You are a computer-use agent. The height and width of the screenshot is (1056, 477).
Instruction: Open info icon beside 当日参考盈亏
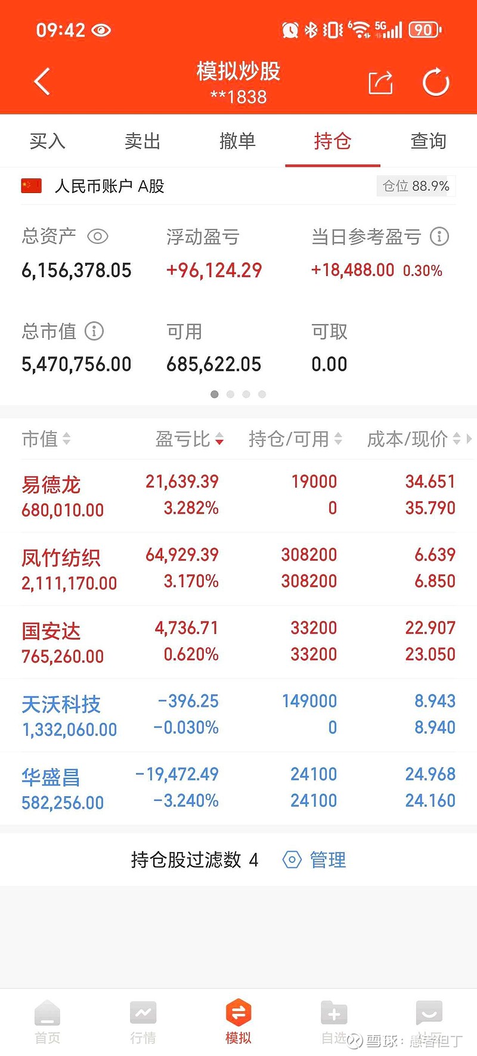tap(439, 236)
